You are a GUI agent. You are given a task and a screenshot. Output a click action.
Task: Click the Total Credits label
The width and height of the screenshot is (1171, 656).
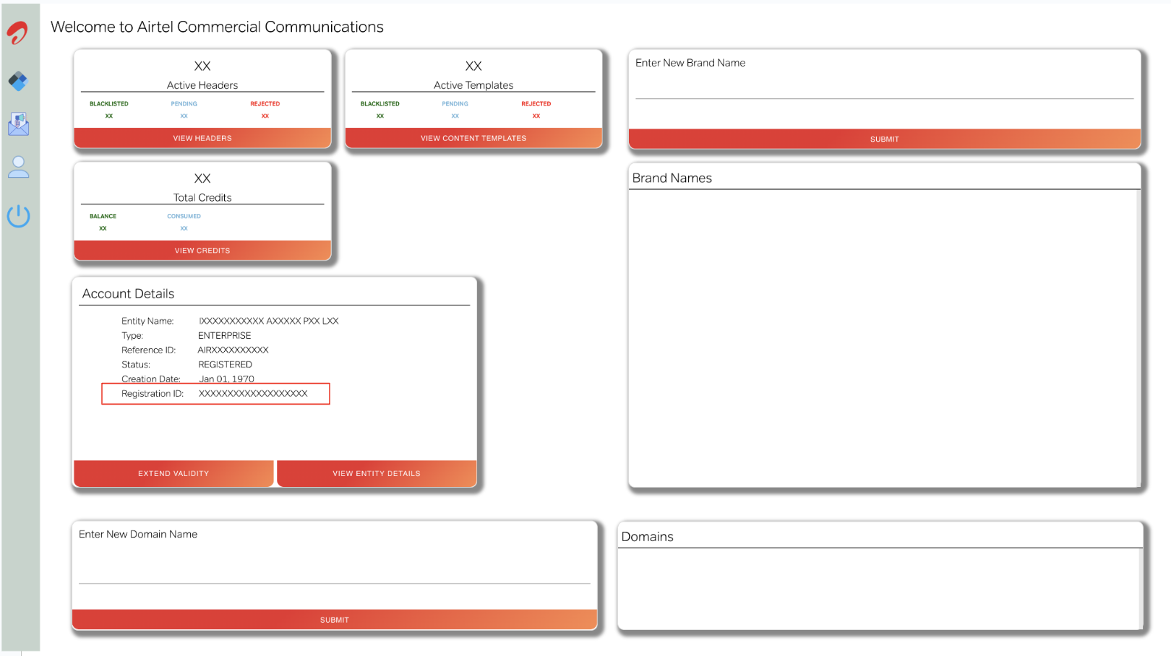pos(202,197)
